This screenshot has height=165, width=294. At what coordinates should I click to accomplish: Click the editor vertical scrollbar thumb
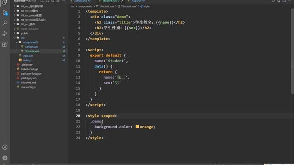click(293, 51)
